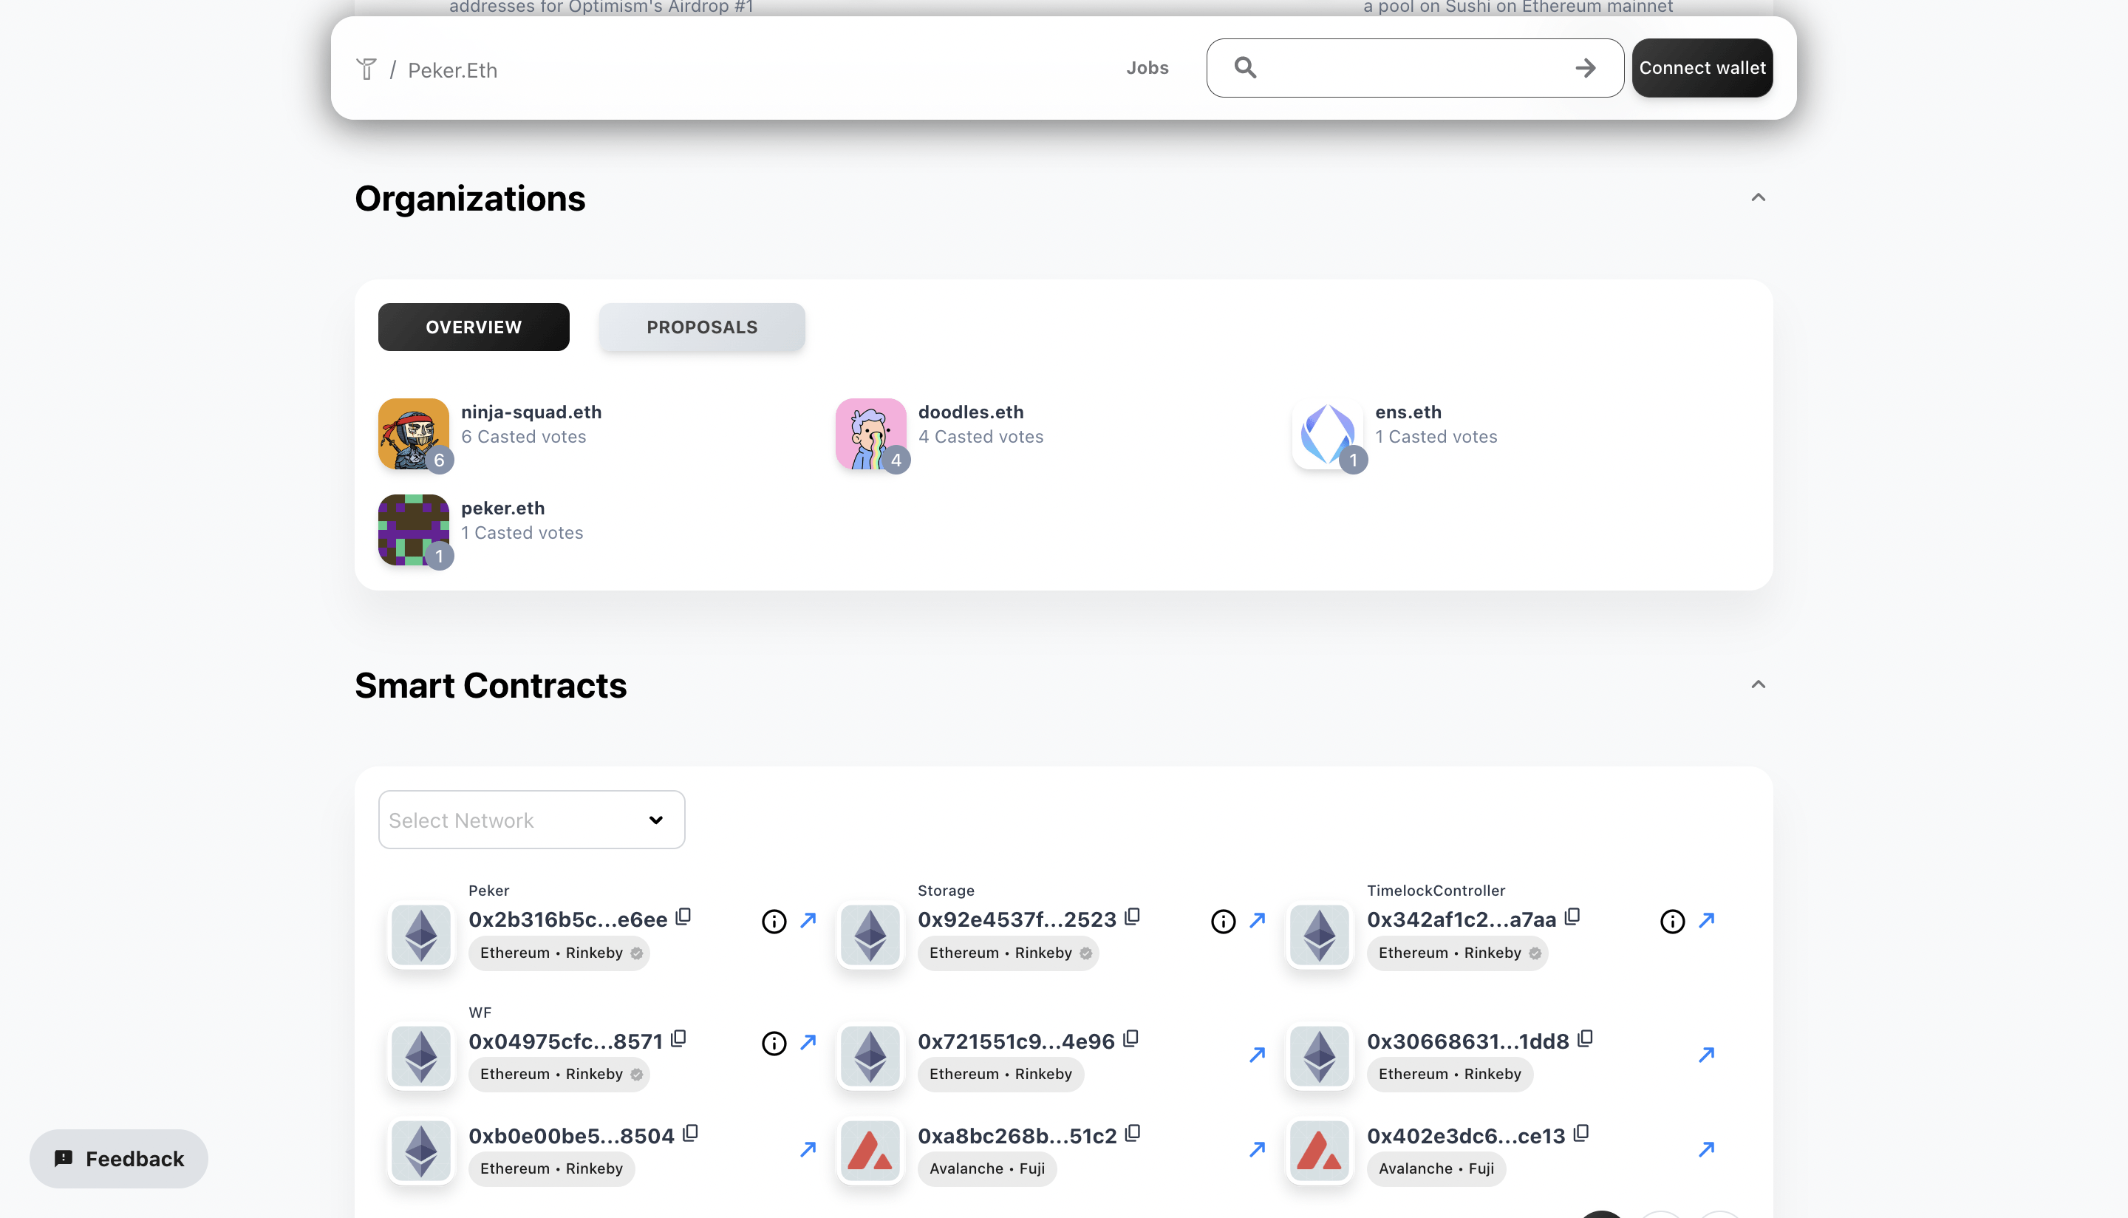The height and width of the screenshot is (1218, 2128).
Task: Collapse the Smart Contracts section
Action: 1758,685
